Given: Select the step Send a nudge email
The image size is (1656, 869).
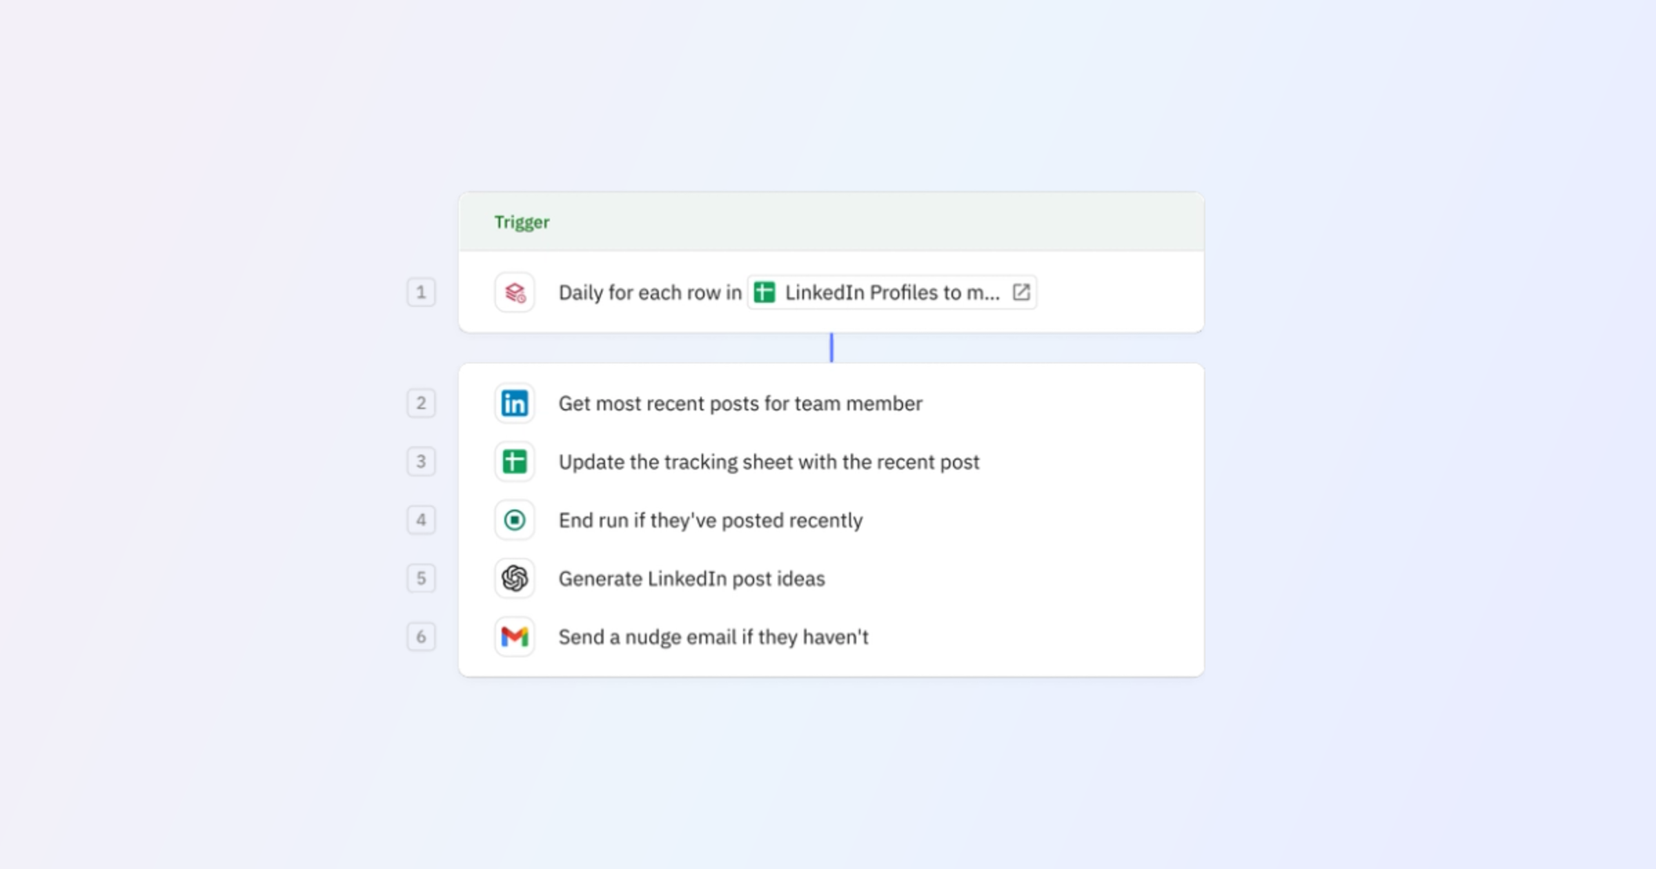Looking at the screenshot, I should click(713, 637).
